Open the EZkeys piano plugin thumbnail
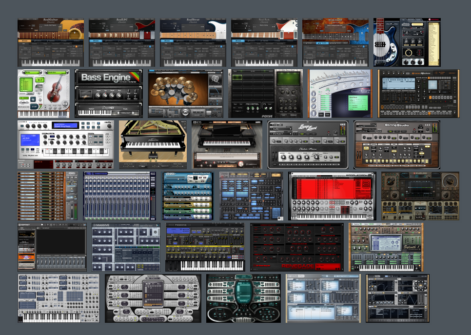 click(227, 145)
